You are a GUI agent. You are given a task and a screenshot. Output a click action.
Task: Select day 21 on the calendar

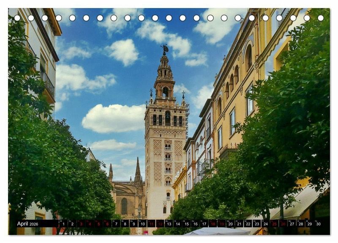[x=239, y=224]
